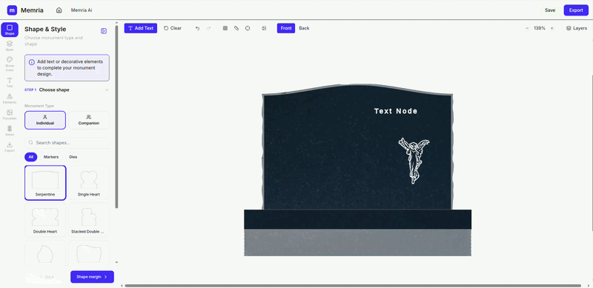Click the 139% zoom level value
The height and width of the screenshot is (288, 593).
[x=540, y=28]
